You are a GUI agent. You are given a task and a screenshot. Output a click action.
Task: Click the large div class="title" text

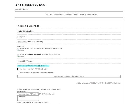(98, 83)
